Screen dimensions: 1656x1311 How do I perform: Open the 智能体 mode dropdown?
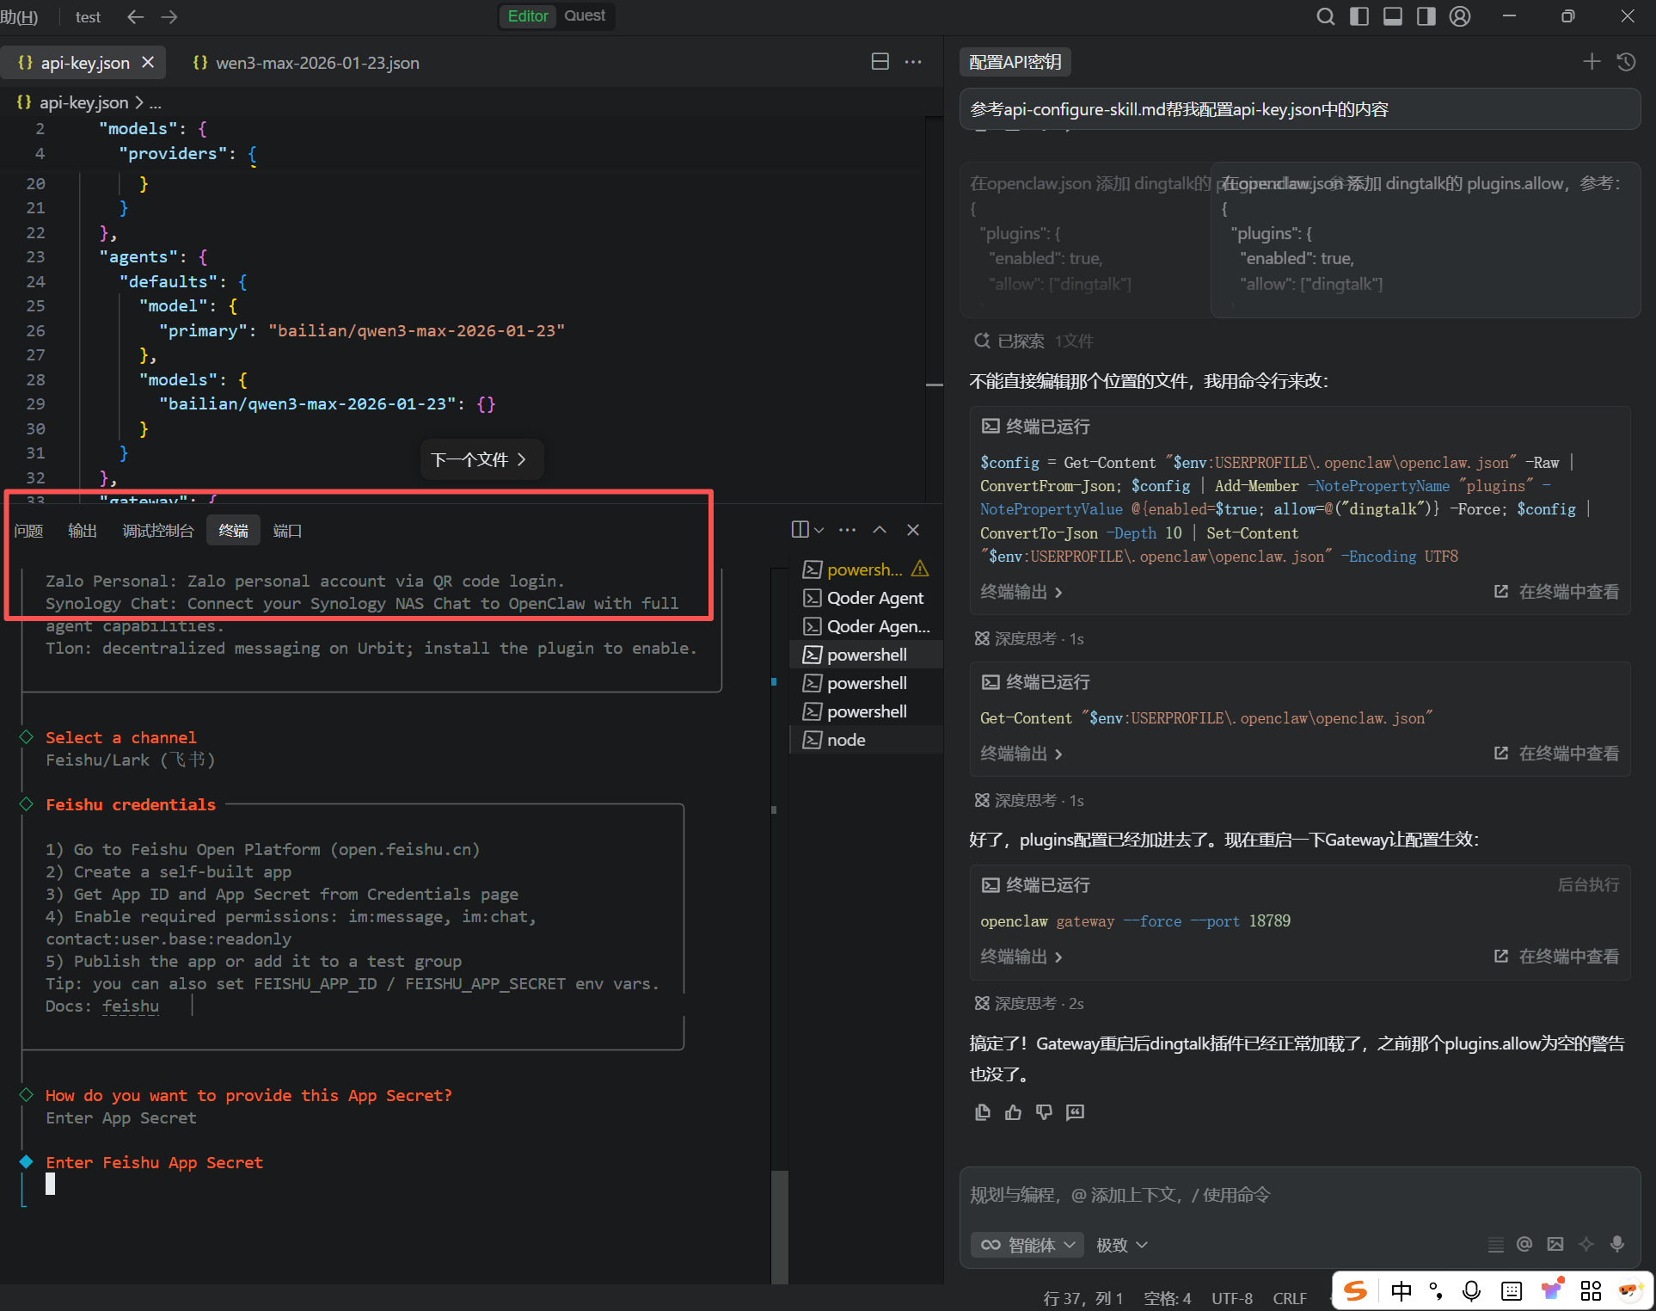click(x=1028, y=1245)
